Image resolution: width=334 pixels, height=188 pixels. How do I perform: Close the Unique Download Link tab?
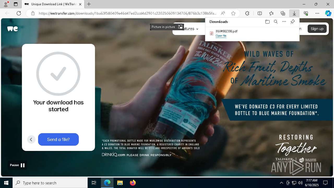[x=80, y=4]
